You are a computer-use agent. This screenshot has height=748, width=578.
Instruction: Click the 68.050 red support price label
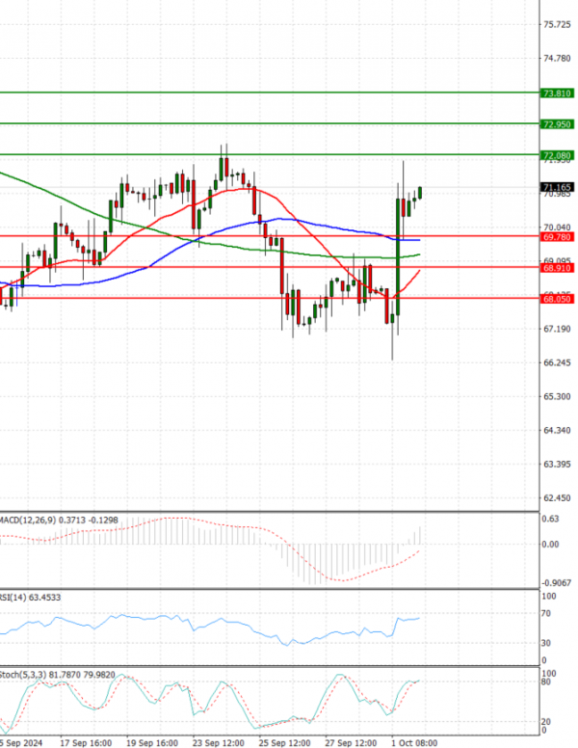pos(557,299)
